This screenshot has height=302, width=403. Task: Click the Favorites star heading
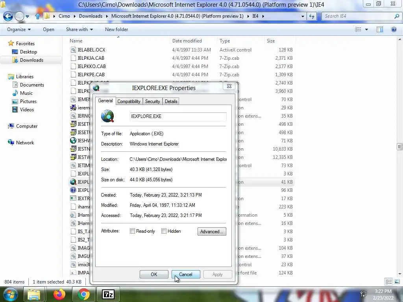[25, 44]
